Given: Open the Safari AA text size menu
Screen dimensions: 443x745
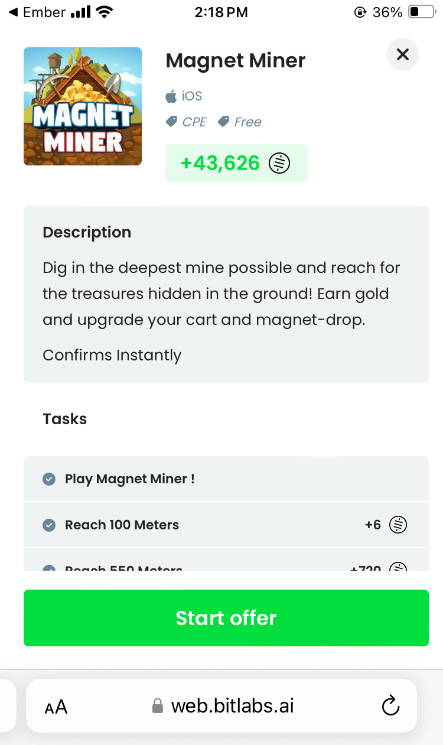Looking at the screenshot, I should [56, 707].
